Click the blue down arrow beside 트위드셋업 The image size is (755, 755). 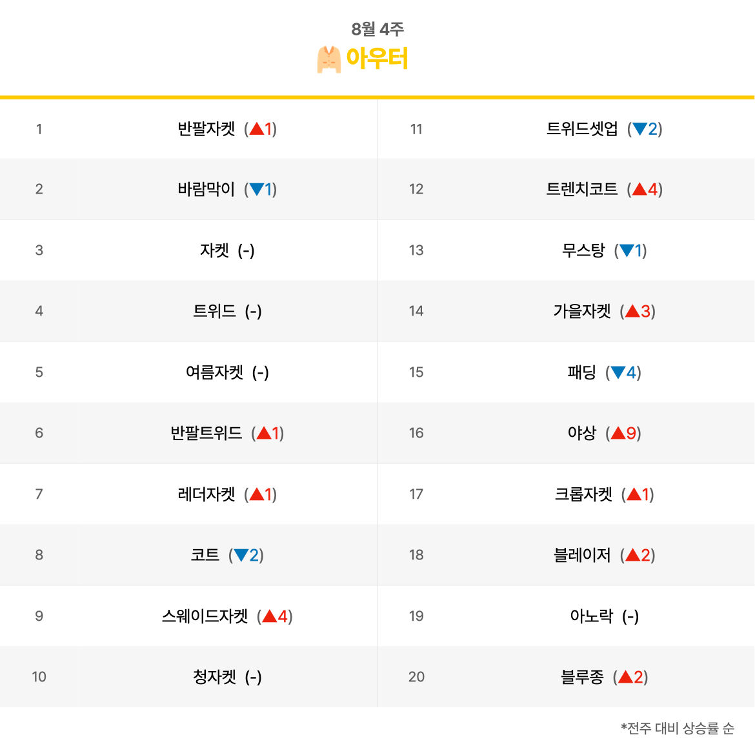click(639, 128)
